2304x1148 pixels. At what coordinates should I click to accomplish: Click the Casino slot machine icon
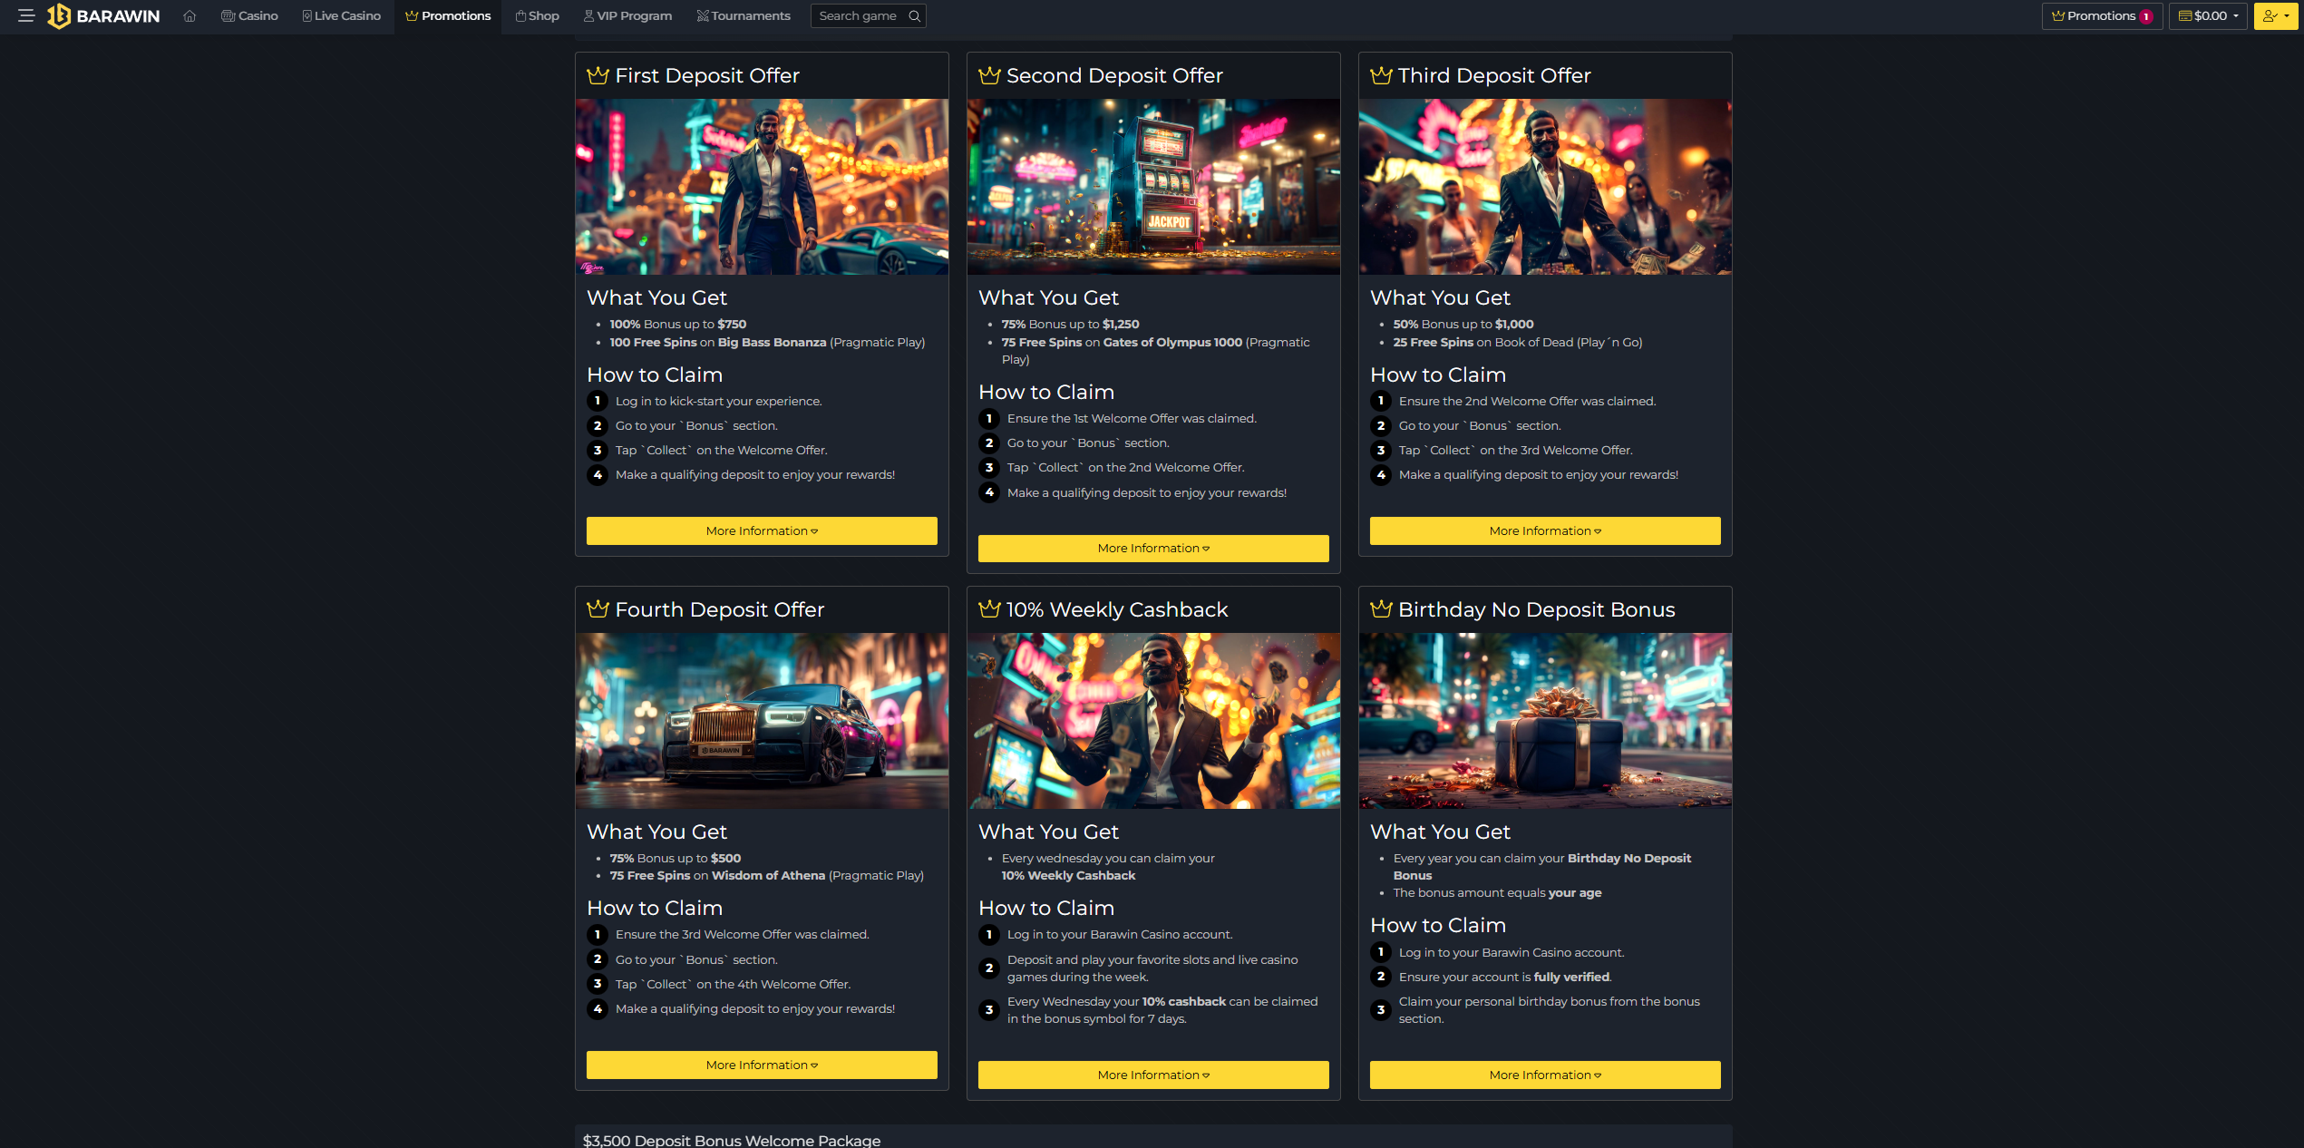[x=228, y=15]
